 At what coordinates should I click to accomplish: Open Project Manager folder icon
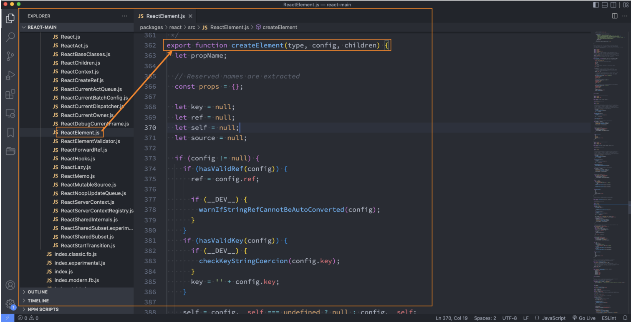pos(10,151)
